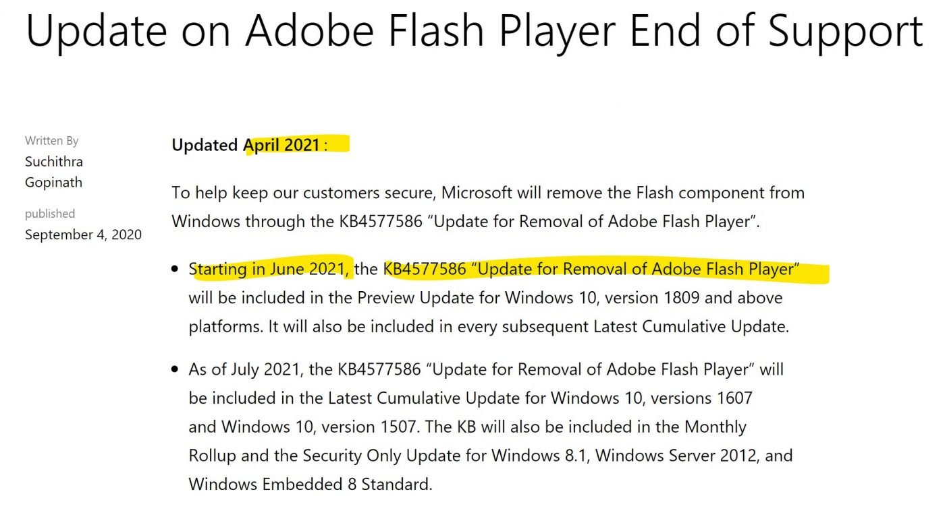This screenshot has height=523, width=945.
Task: Click the first bullet point marker
Action: coord(175,269)
